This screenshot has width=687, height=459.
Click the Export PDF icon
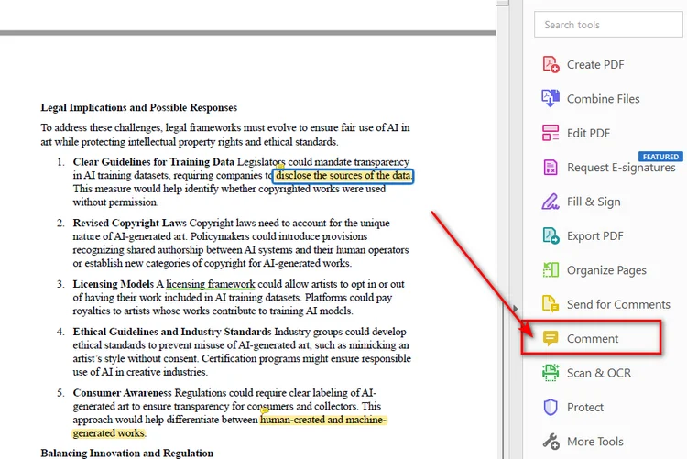tap(551, 235)
